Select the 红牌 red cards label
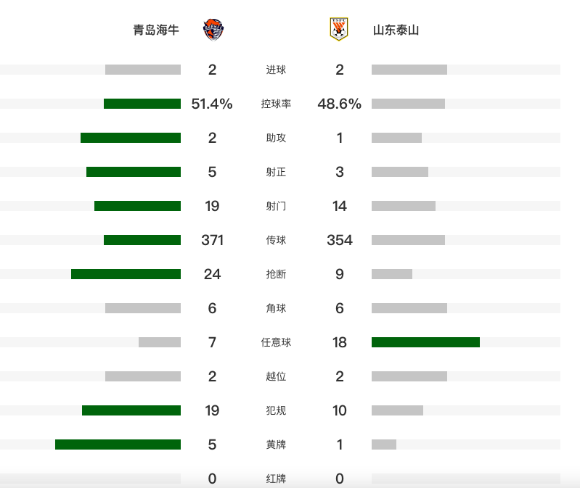 pos(276,479)
